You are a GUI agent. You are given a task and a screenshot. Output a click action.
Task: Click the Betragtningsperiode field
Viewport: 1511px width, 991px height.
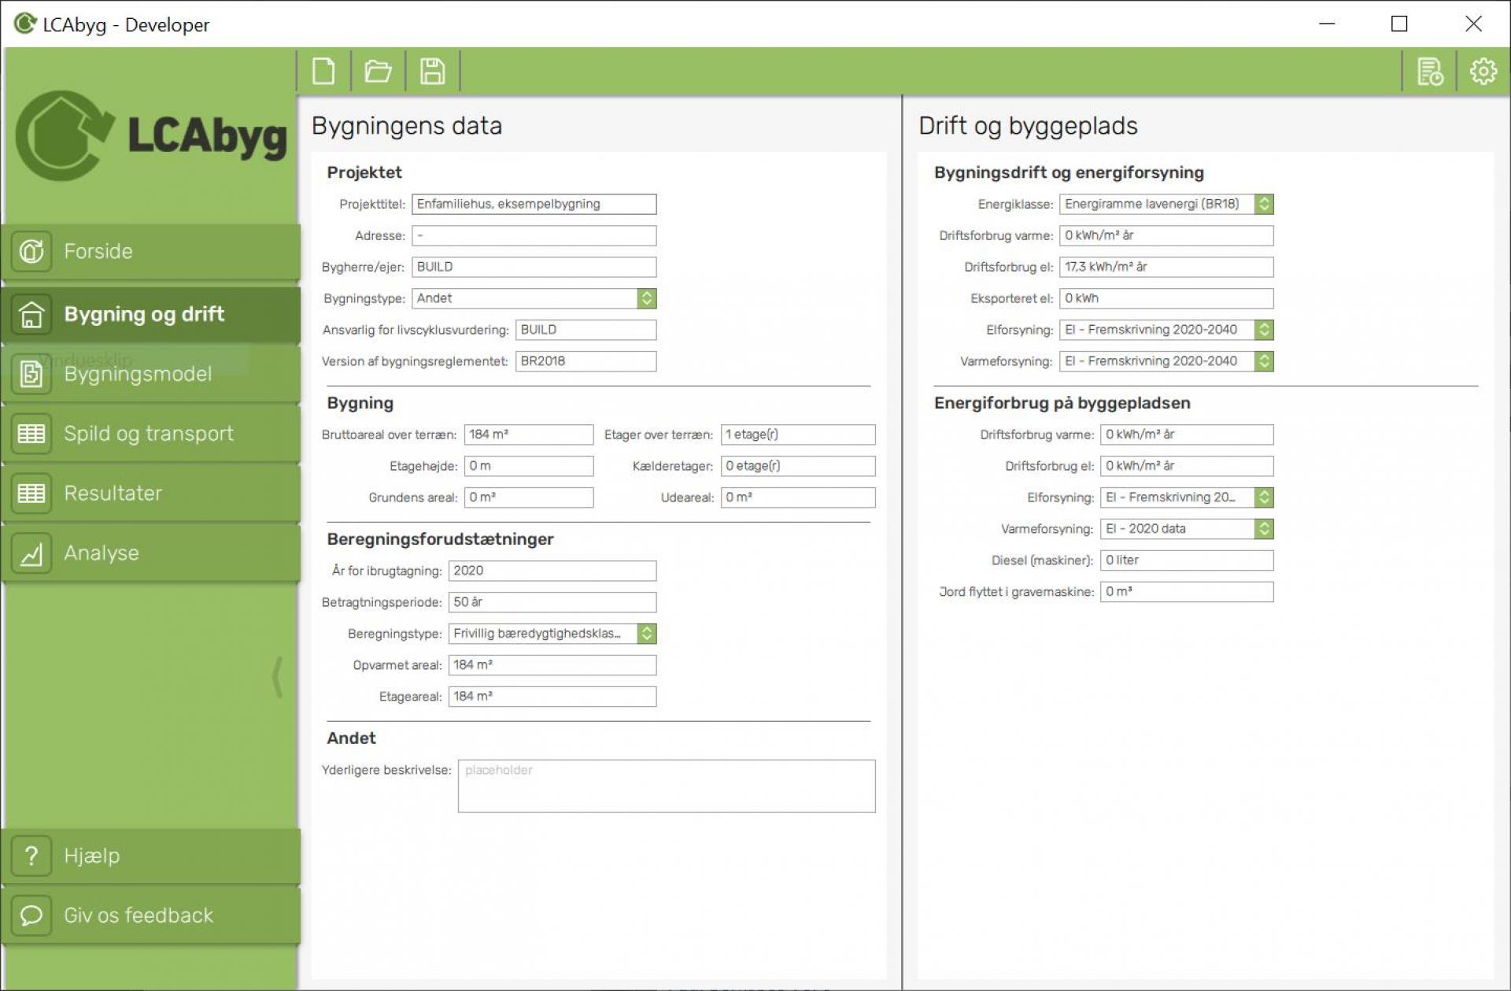[x=552, y=602]
